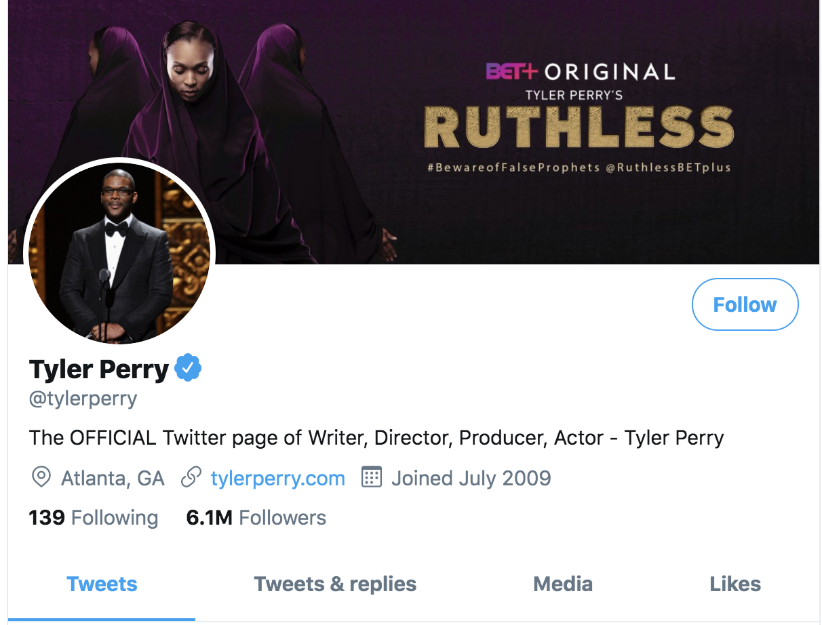Click the OFFICIAL Twitter page bio text
The image size is (822, 625).
pyautogui.click(x=376, y=438)
